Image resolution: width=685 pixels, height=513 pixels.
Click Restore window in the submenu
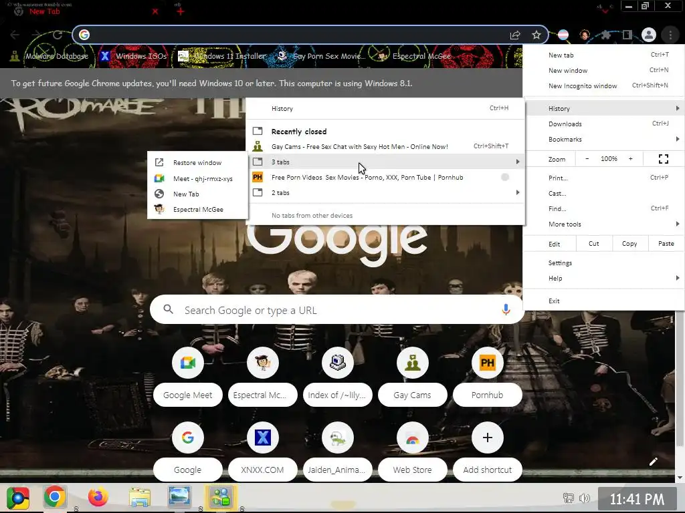(x=197, y=163)
